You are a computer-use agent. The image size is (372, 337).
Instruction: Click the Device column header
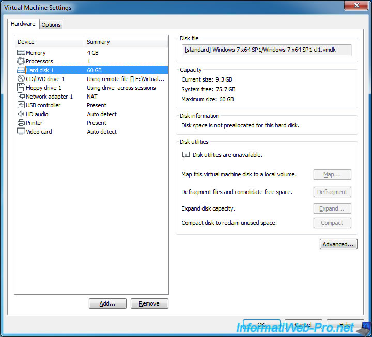(x=49, y=42)
